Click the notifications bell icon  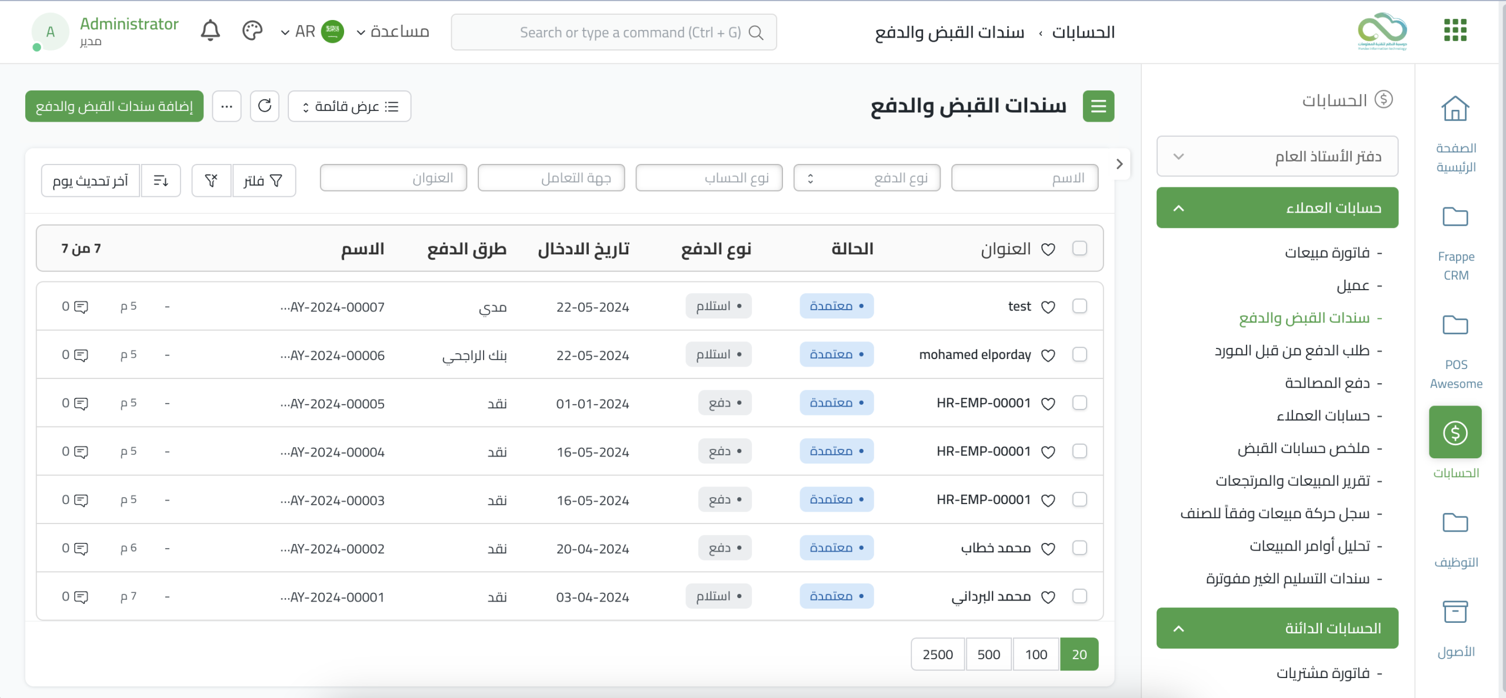coord(210,31)
